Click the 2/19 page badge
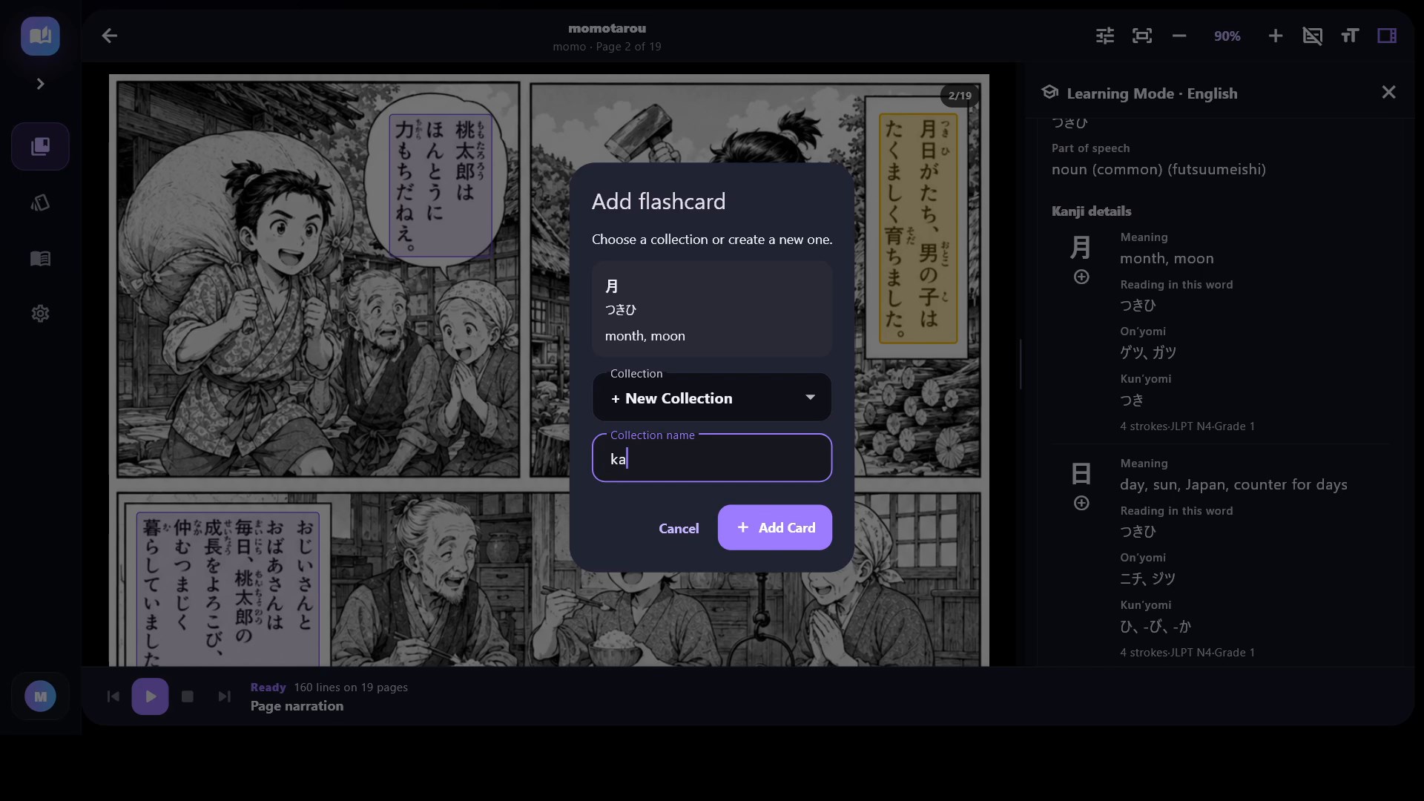The image size is (1424, 801). pos(960,96)
